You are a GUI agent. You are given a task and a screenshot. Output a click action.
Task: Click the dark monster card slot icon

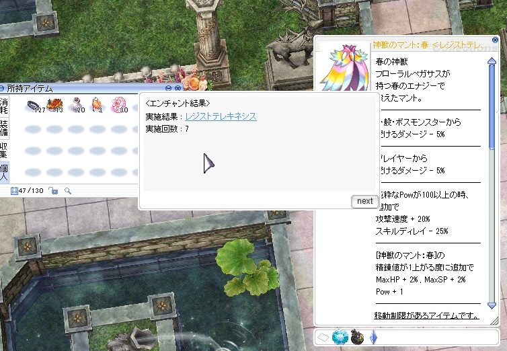[x=357, y=337]
